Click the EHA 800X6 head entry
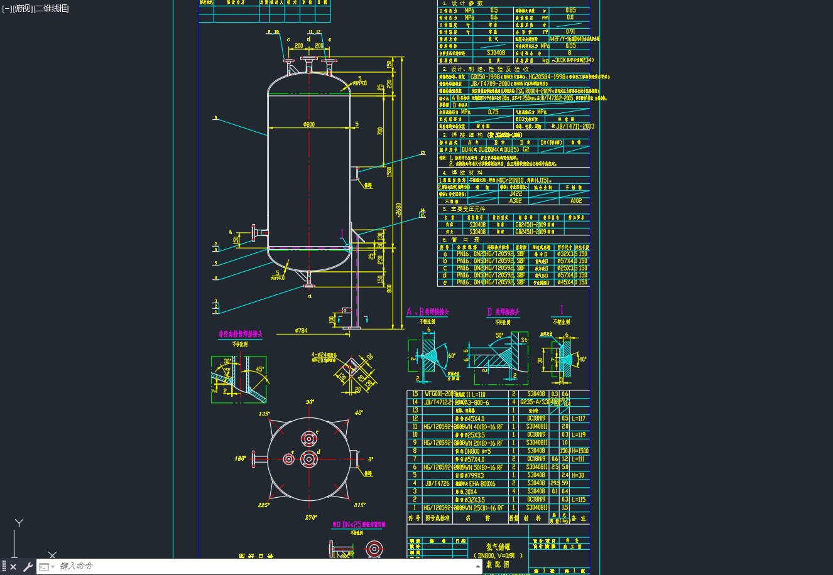Viewport: 833px width, 575px height. [482, 484]
